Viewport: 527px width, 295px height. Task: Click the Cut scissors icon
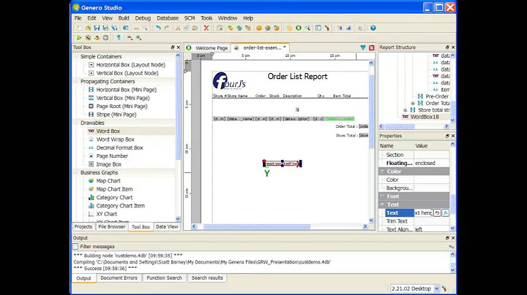tap(178, 28)
